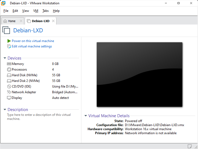Click the configuration file path Debian-LXD.vmx
This screenshot has height=149, width=198.
tap(154, 125)
